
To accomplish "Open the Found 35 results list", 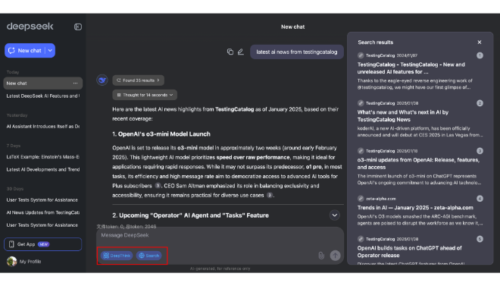I will click(138, 80).
